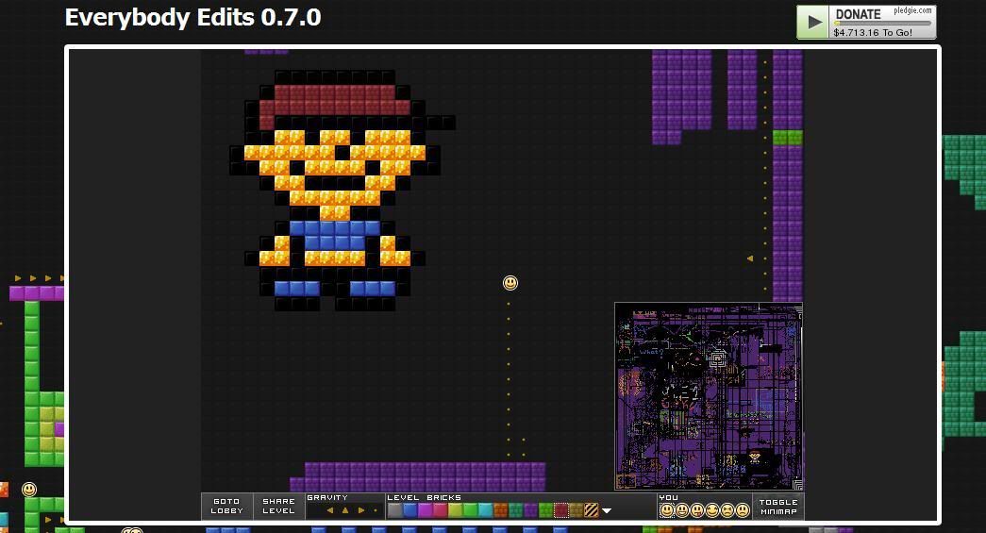
Task: Click the donation progress bar
Action: coord(882,24)
